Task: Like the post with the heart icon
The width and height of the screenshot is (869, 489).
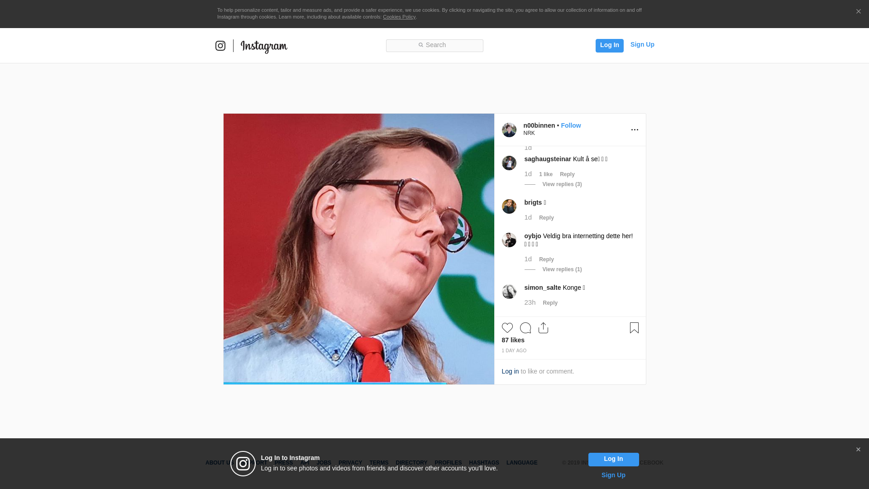Action: coord(507,328)
